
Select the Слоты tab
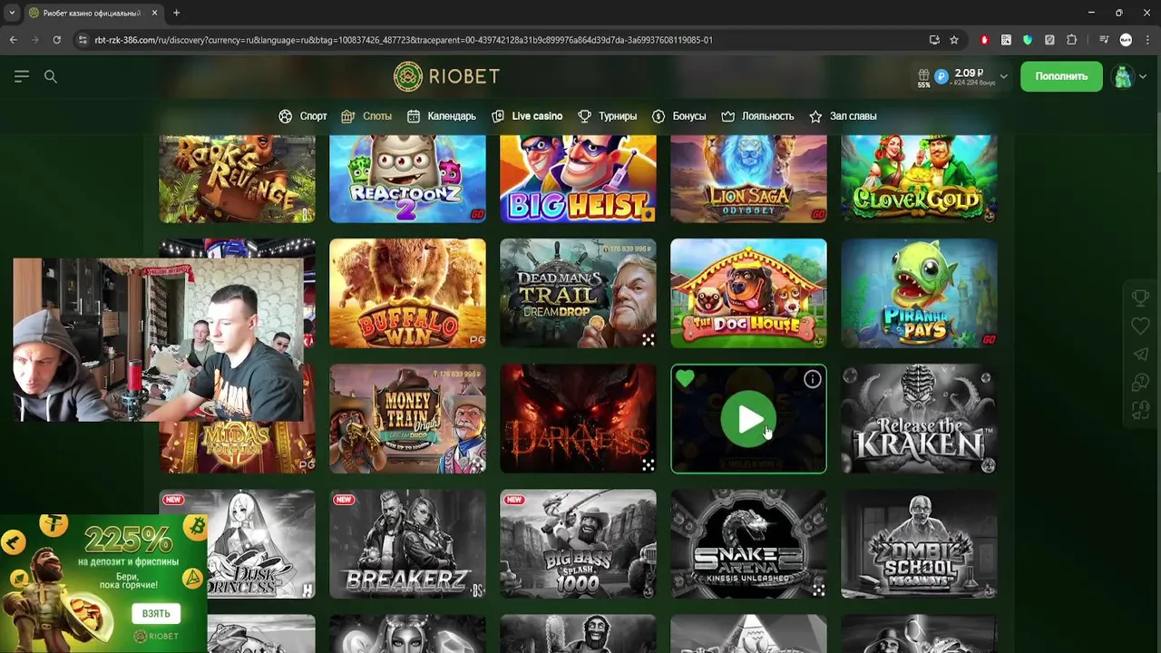pos(366,116)
